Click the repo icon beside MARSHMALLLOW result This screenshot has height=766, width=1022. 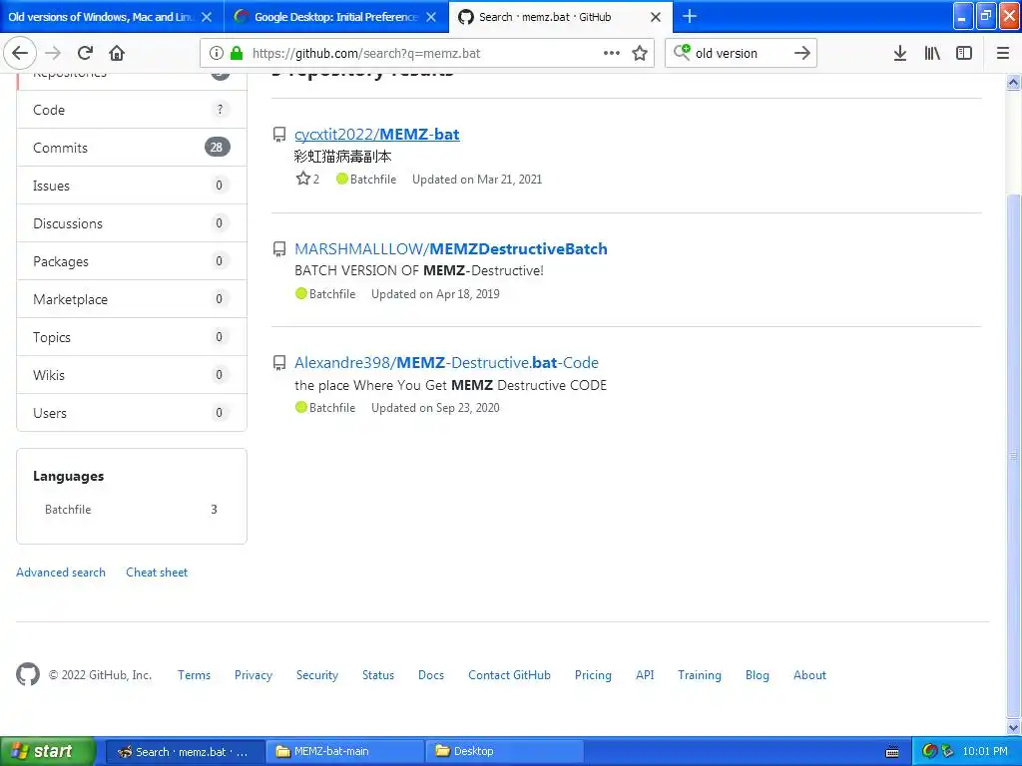279,248
